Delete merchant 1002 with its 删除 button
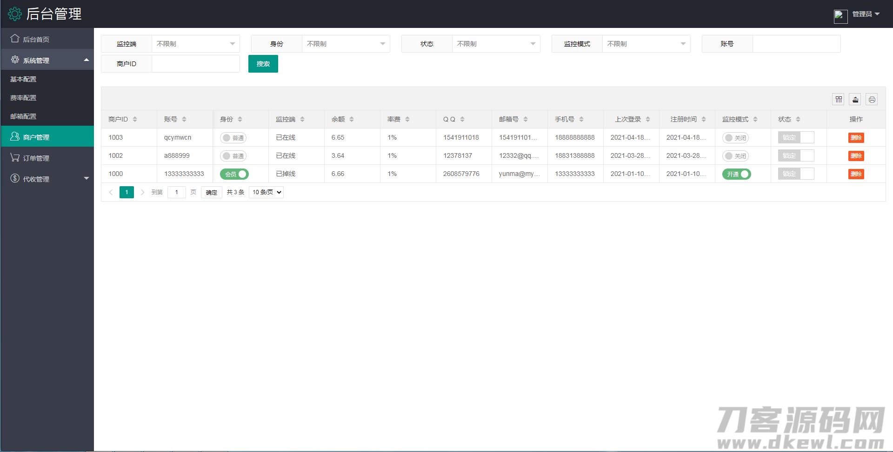Screen dimensions: 893x452 [x=856, y=155]
